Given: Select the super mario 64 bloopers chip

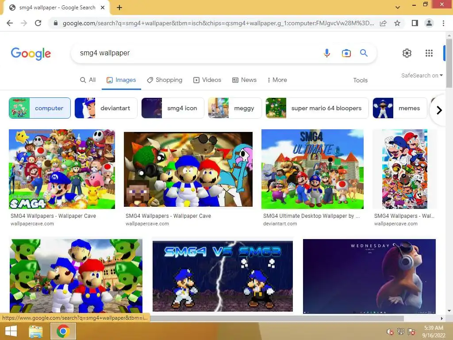Looking at the screenshot, I should (317, 108).
